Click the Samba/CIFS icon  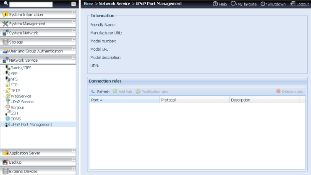(x=8, y=68)
